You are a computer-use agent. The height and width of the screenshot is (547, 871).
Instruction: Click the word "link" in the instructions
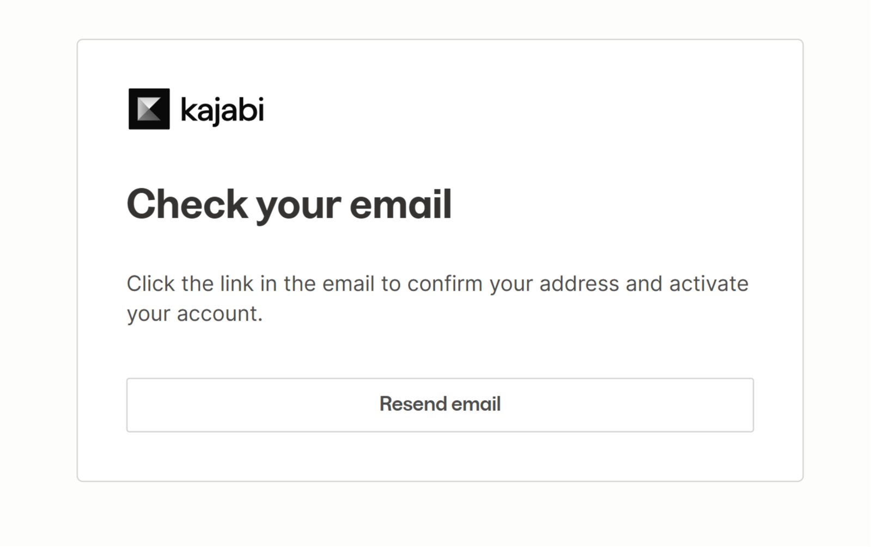pos(237,284)
